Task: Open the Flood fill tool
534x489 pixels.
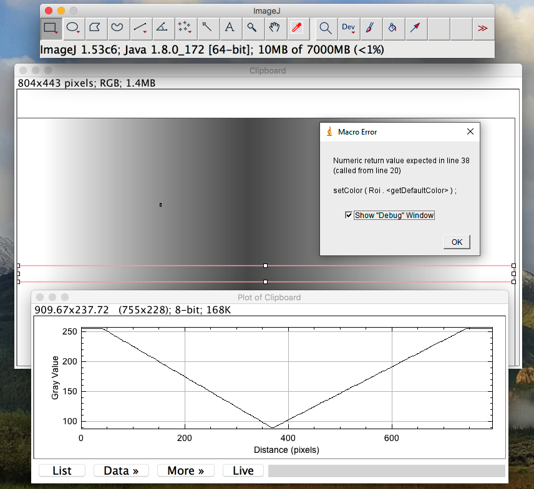Action: tap(393, 29)
